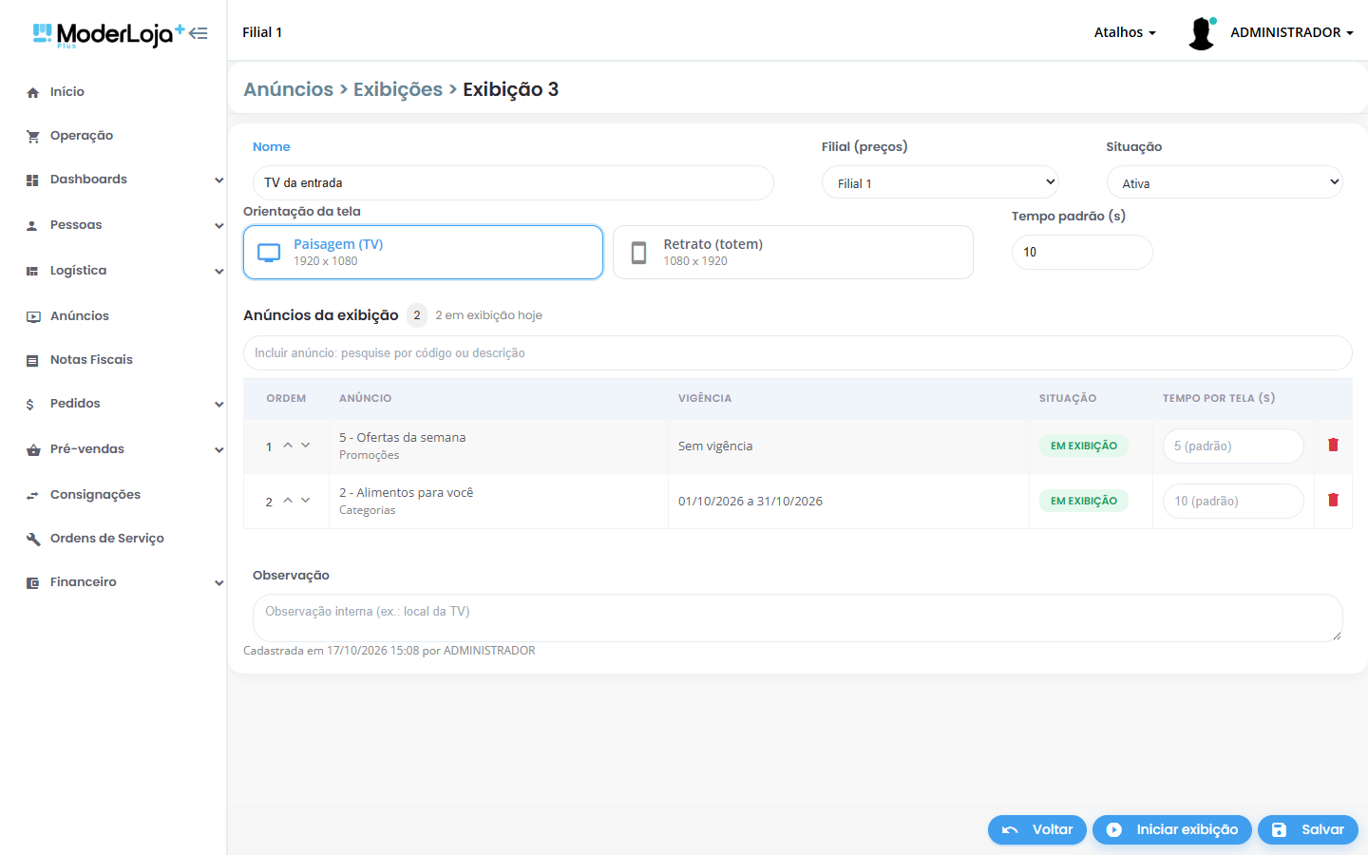
Task: Go to Exibições in the breadcrumb
Action: (398, 89)
